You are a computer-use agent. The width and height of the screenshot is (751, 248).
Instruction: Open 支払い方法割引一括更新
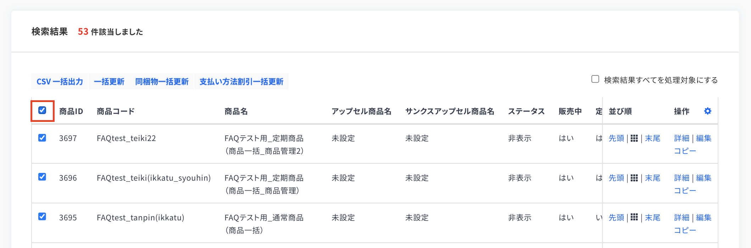click(241, 81)
